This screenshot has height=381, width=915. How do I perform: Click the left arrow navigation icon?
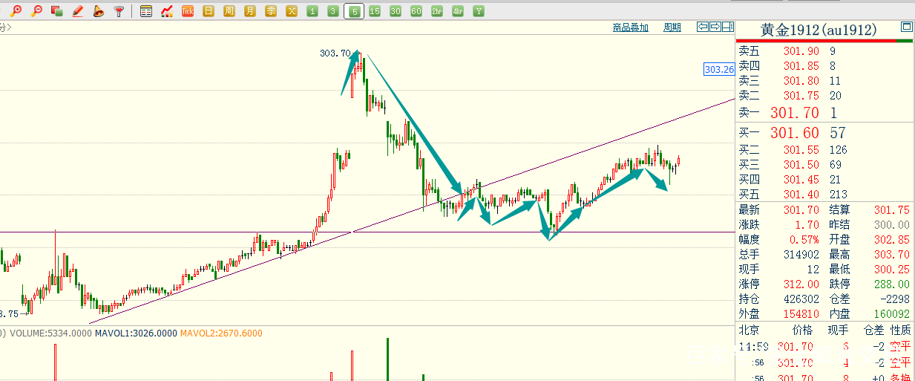coord(703,27)
